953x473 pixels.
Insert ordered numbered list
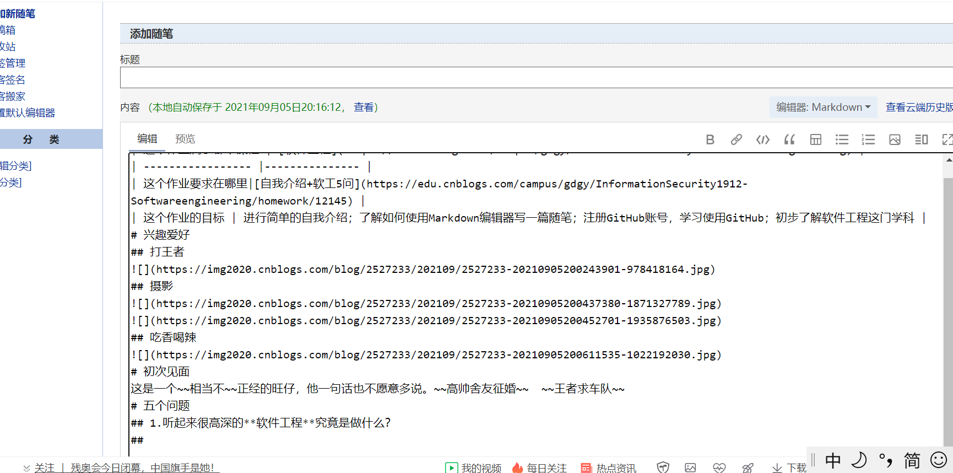coord(868,139)
